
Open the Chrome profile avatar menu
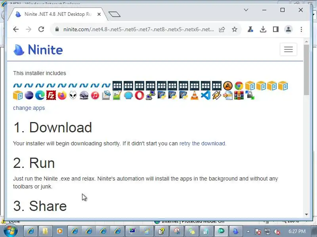pyautogui.click(x=288, y=29)
